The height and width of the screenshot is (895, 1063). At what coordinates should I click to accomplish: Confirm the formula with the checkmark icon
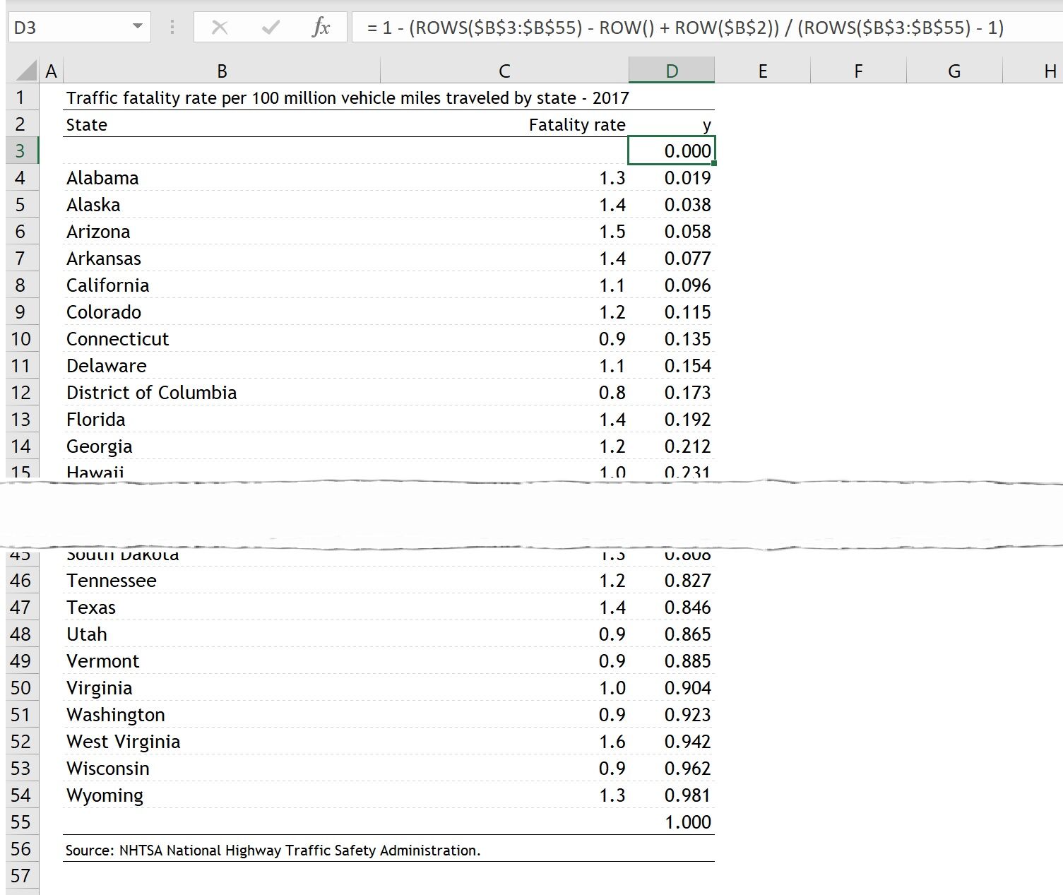[x=270, y=28]
